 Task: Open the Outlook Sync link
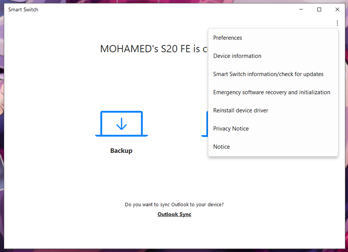click(x=174, y=214)
